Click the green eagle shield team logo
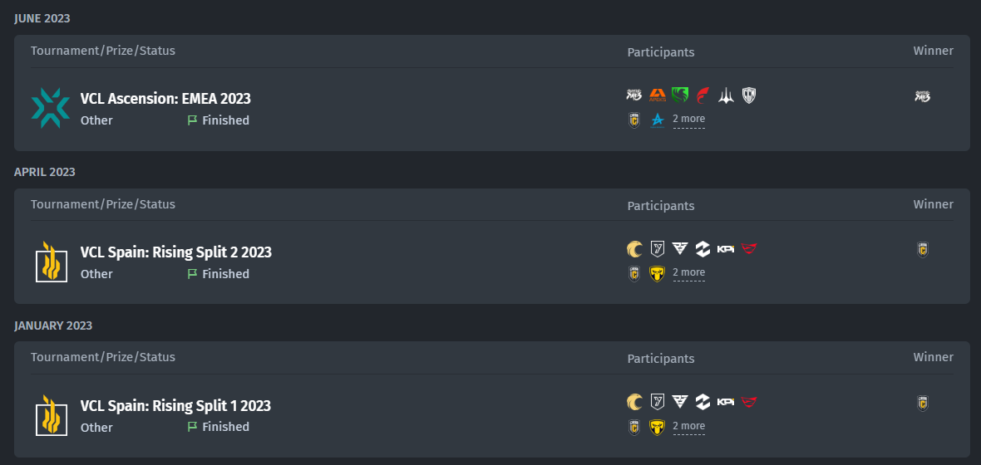Viewport: 981px width, 465px height. click(x=680, y=95)
